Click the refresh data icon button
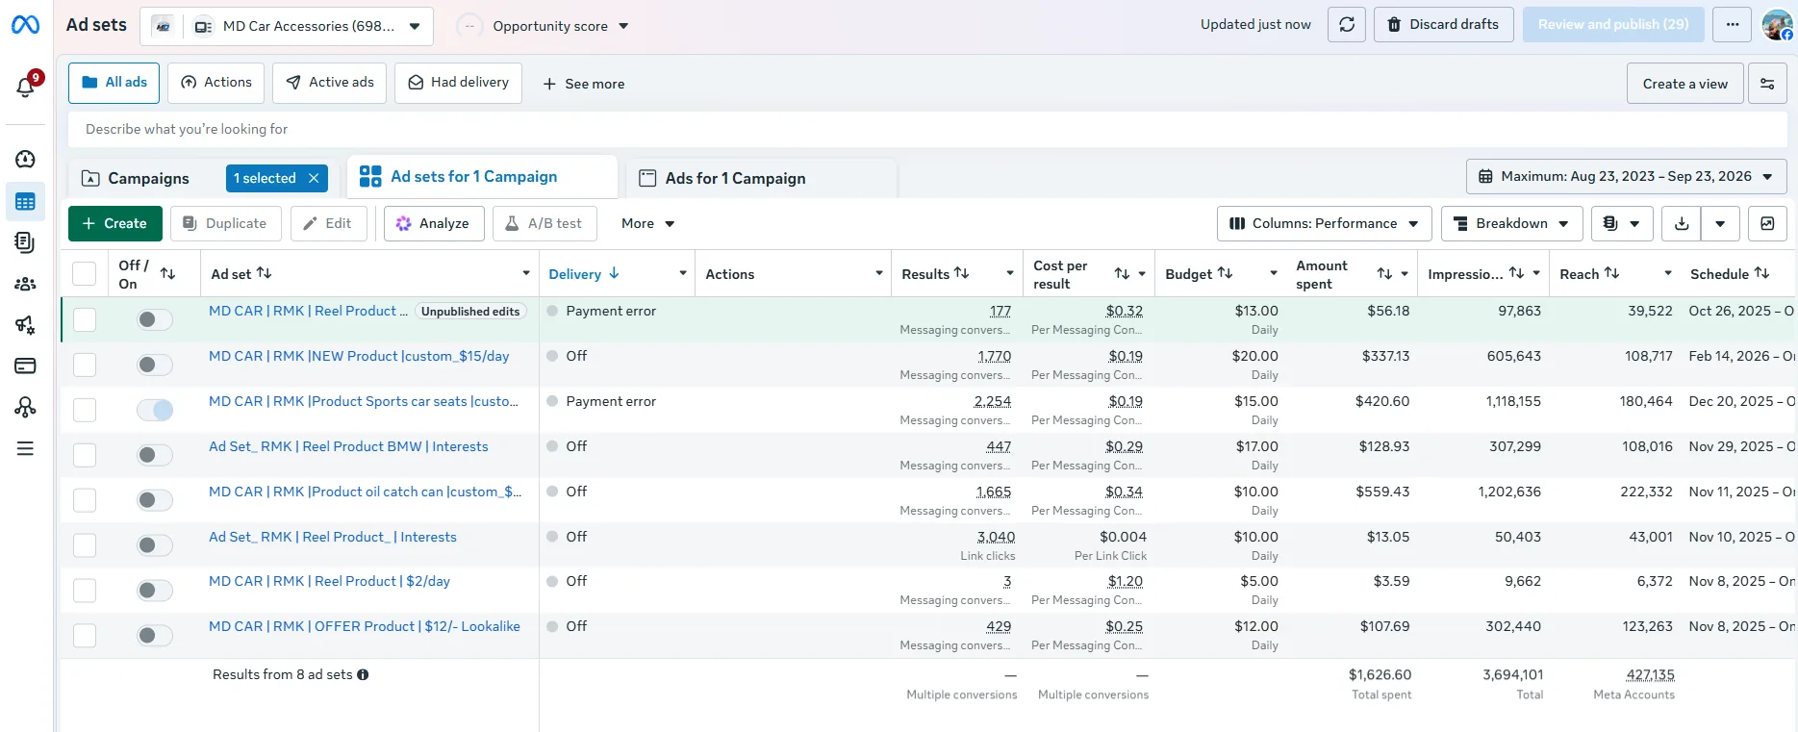Image resolution: width=1798 pixels, height=732 pixels. point(1347,25)
